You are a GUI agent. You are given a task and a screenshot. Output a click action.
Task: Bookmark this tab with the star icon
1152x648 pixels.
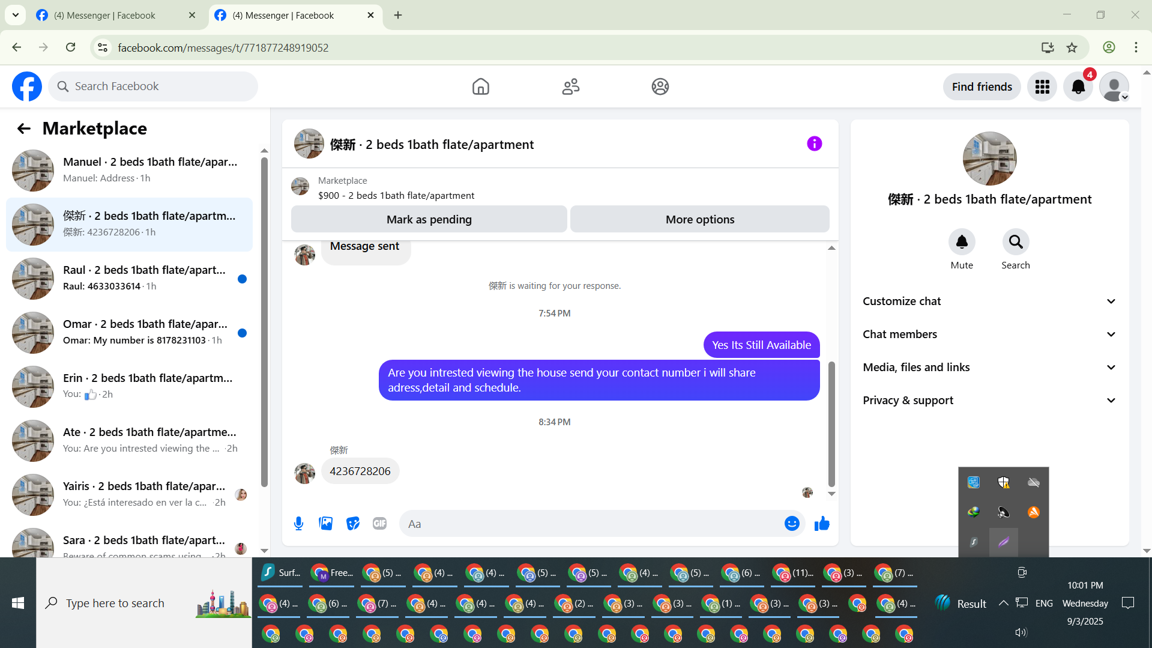click(x=1072, y=47)
